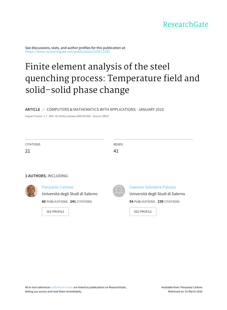Click the reads count of 41
The width and height of the screenshot is (227, 310).
pos(116,151)
